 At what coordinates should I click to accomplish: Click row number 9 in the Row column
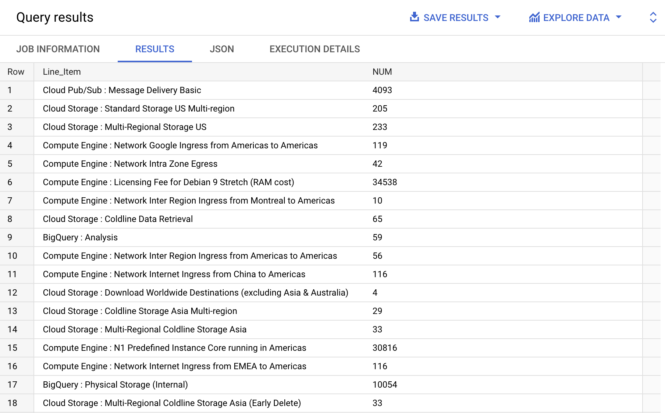[x=10, y=237]
